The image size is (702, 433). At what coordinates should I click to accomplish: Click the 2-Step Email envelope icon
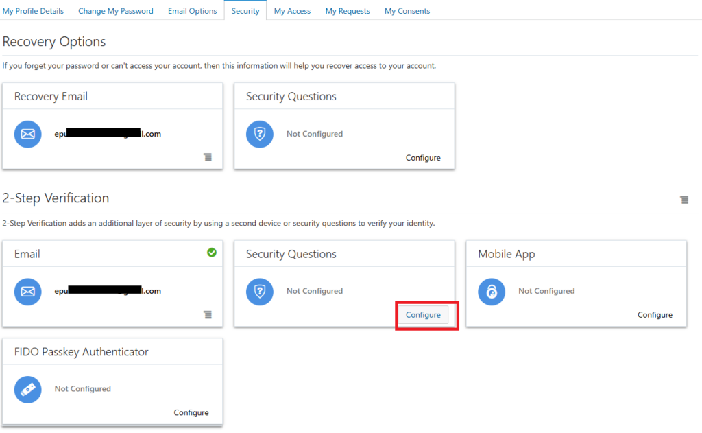[x=27, y=292]
